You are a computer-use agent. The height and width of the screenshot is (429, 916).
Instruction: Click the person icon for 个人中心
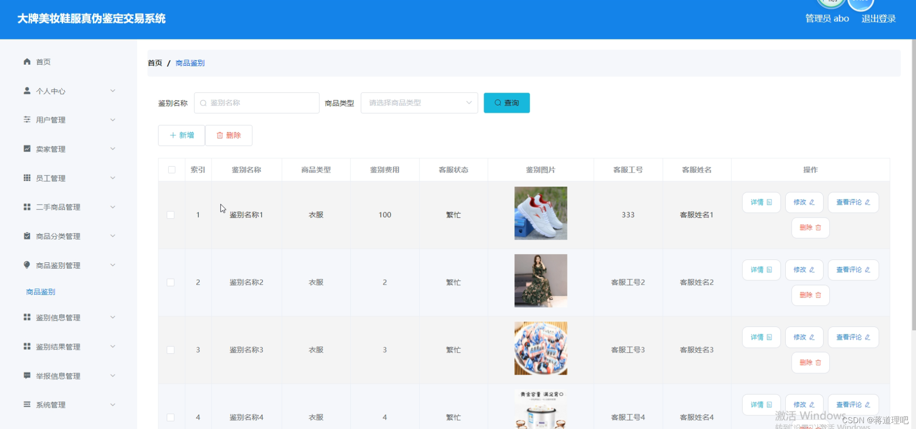click(x=27, y=90)
